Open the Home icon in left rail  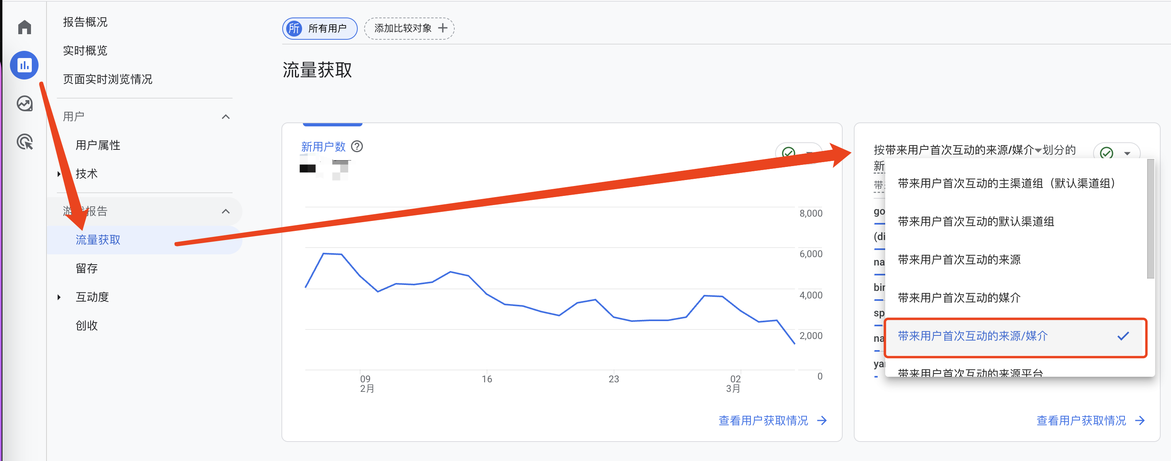[25, 27]
